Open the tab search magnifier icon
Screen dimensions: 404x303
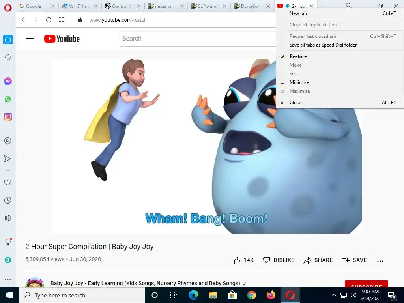point(348,6)
